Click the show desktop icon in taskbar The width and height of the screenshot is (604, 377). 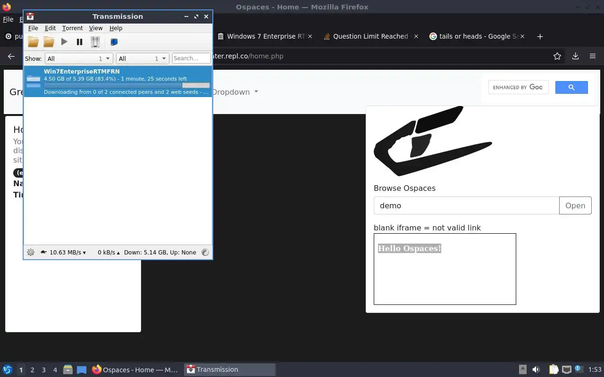click(82, 369)
